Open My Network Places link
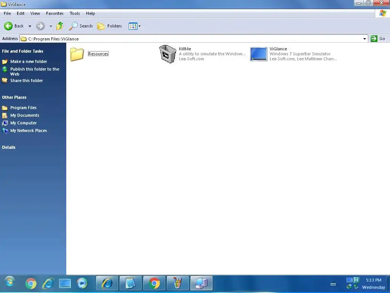The image size is (390, 293). click(x=29, y=130)
